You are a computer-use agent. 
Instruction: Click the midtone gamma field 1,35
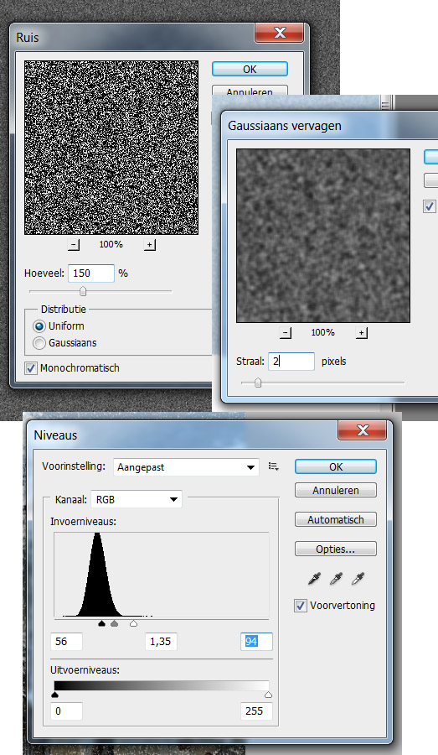(x=161, y=642)
